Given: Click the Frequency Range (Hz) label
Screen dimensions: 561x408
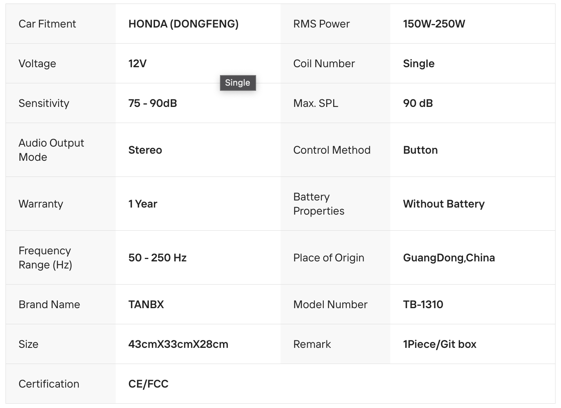Looking at the screenshot, I should [45, 258].
